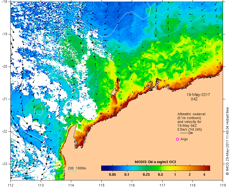Click the '(0.1m contours)' legend line

pyautogui.click(x=189, y=118)
